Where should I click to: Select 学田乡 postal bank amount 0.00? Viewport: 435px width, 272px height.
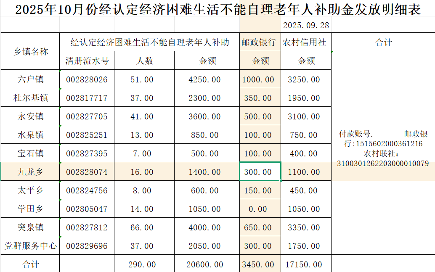(260, 209)
